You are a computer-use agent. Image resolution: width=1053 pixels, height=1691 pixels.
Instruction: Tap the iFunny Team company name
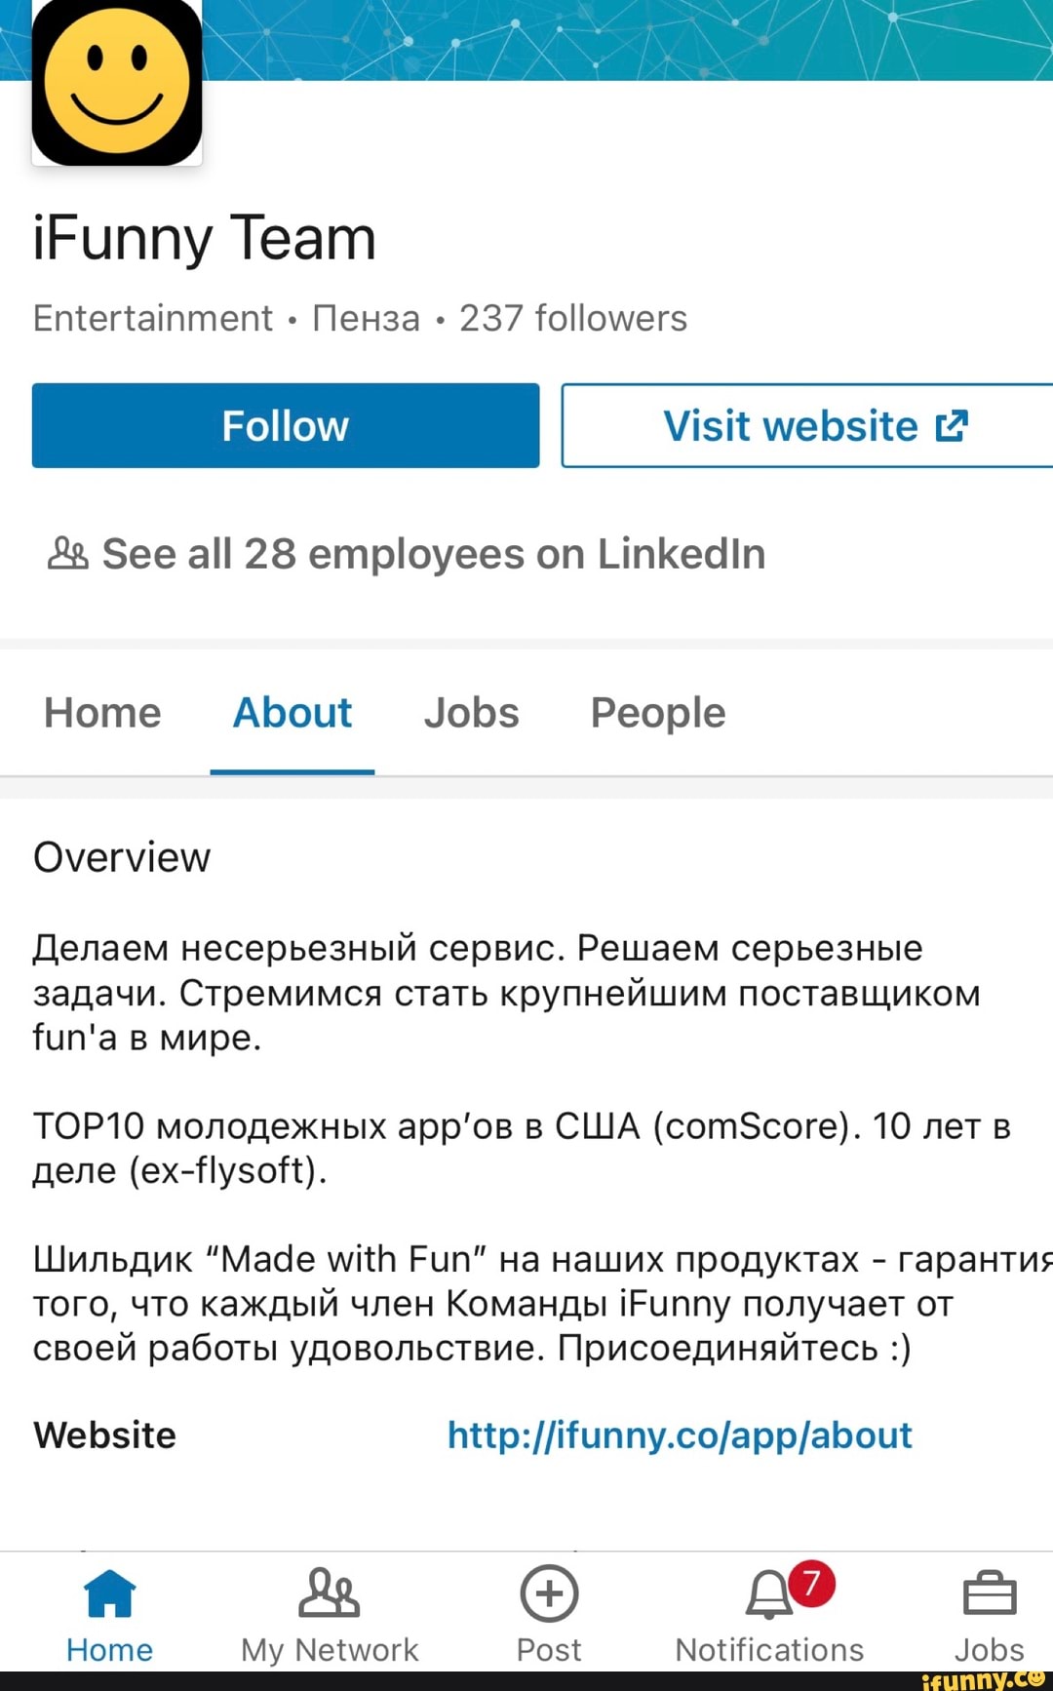[x=205, y=239]
